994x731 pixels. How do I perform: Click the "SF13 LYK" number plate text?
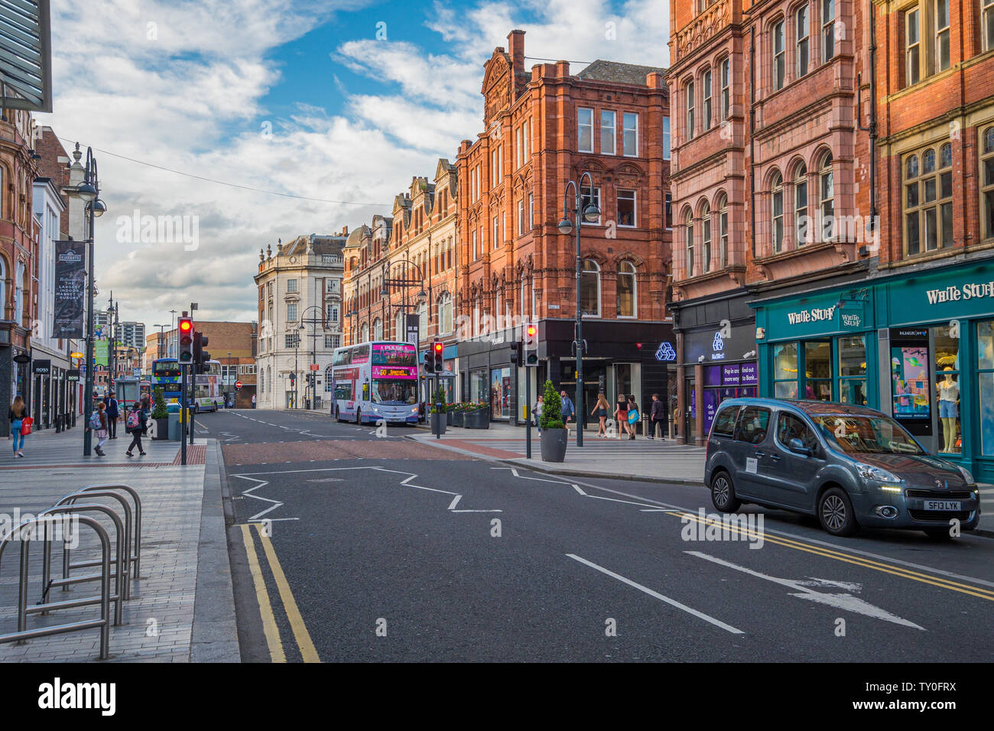pyautogui.click(x=941, y=505)
